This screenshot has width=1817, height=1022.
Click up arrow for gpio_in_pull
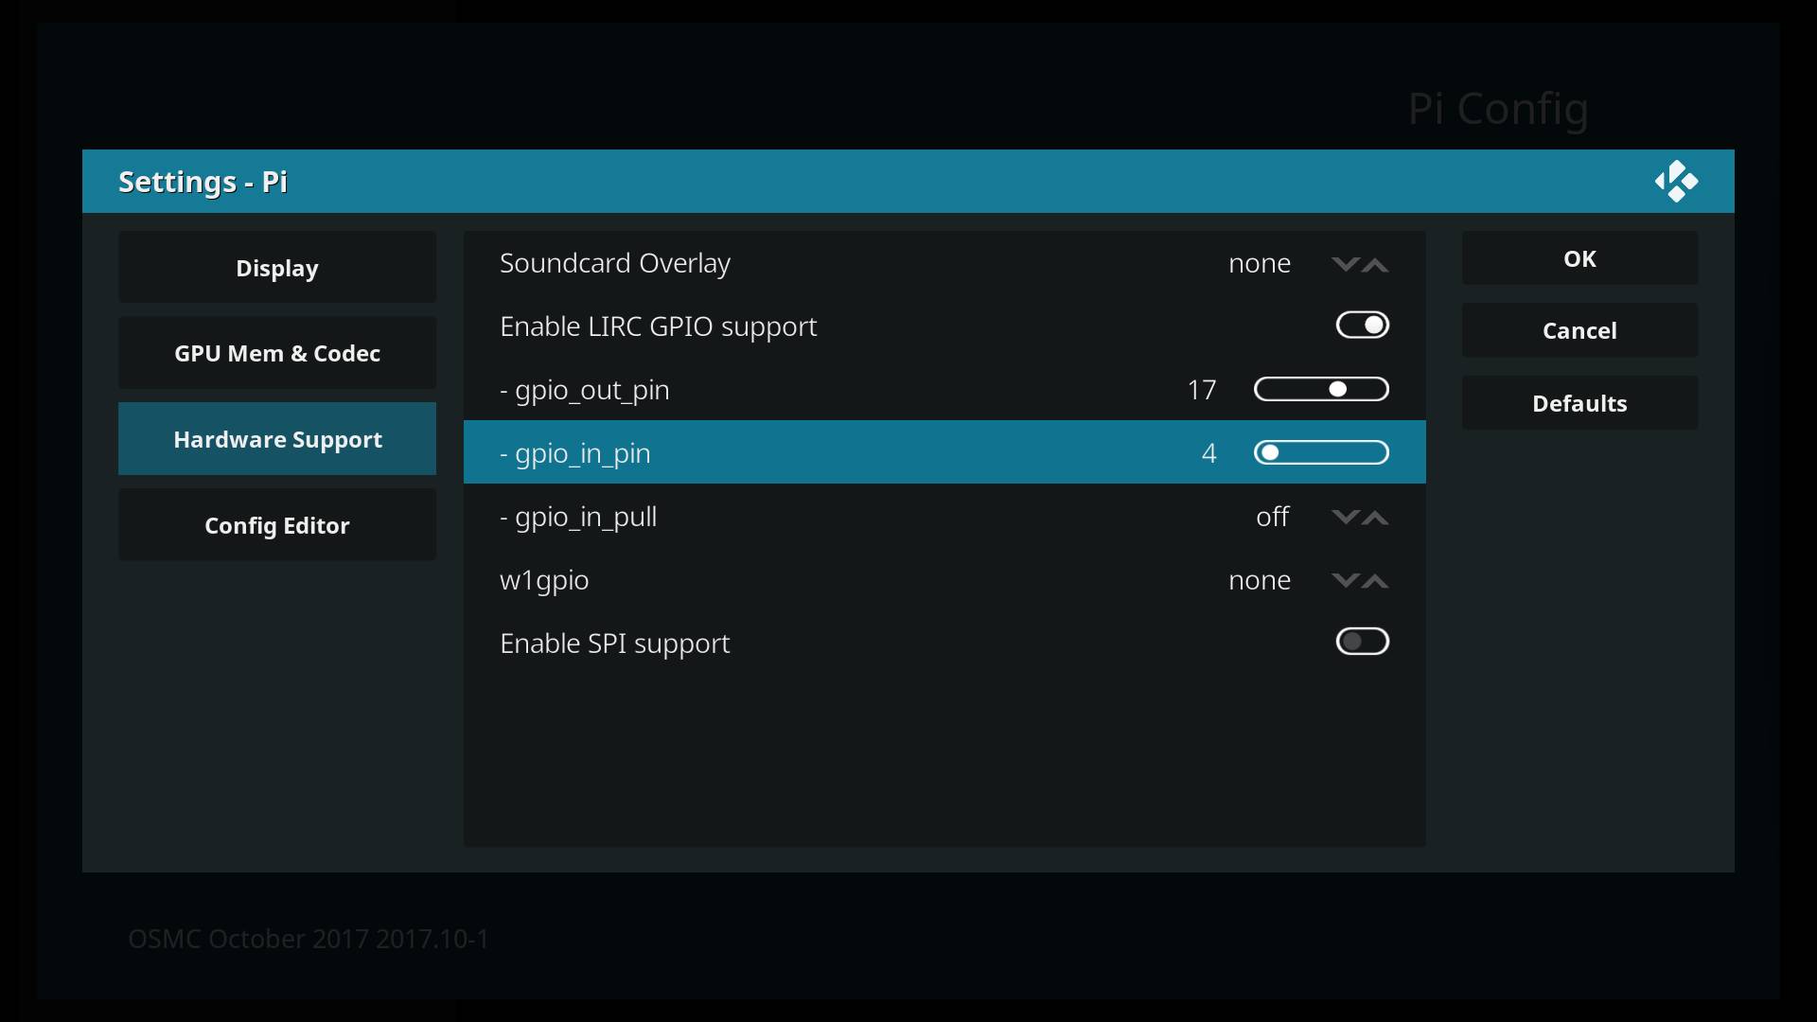1375,518
